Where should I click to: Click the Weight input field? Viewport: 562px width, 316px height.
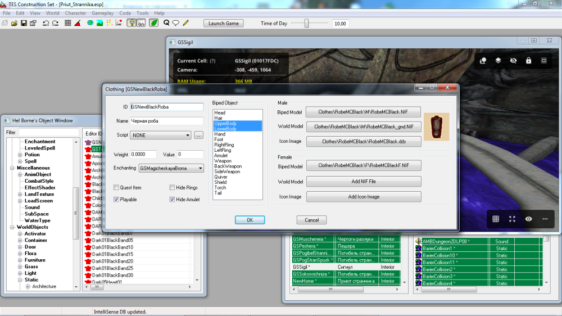coord(143,154)
